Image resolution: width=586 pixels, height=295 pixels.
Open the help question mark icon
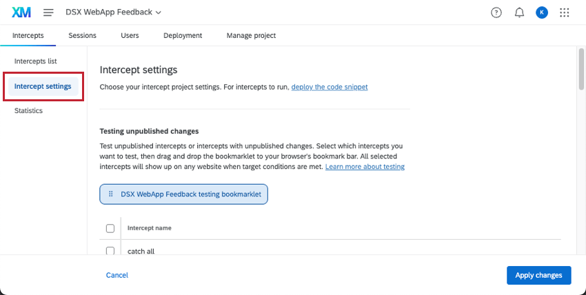click(496, 12)
